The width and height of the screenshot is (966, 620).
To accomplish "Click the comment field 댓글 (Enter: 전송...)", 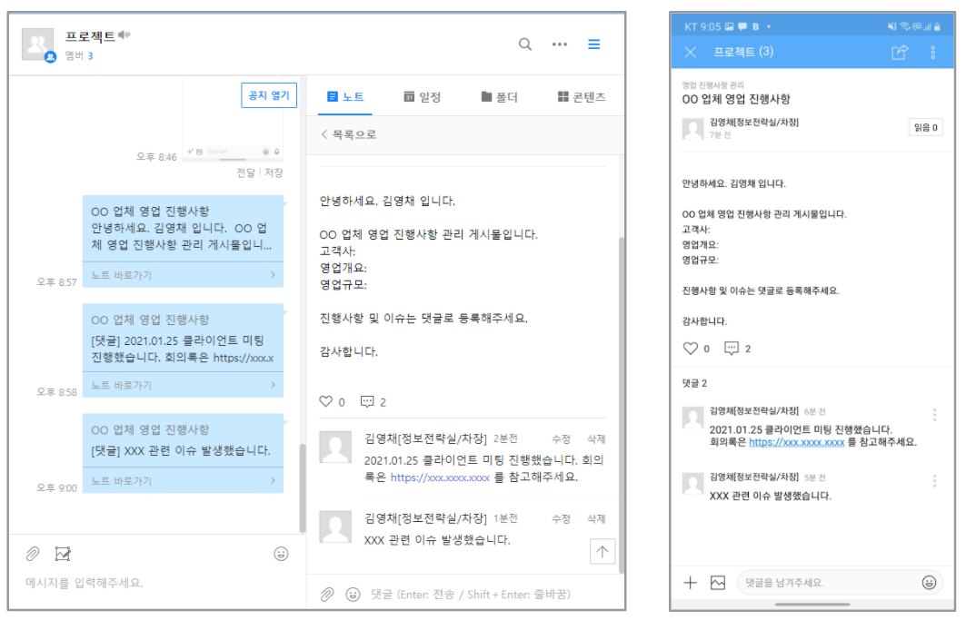I will coord(471,595).
